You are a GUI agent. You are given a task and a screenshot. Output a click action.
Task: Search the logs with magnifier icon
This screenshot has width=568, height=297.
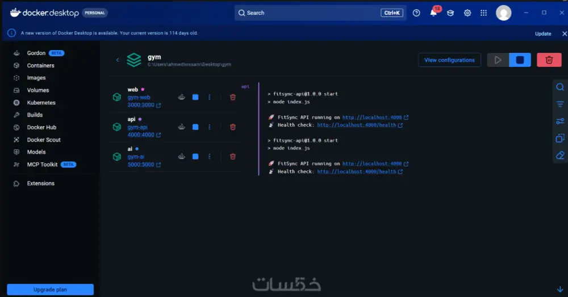pyautogui.click(x=560, y=87)
